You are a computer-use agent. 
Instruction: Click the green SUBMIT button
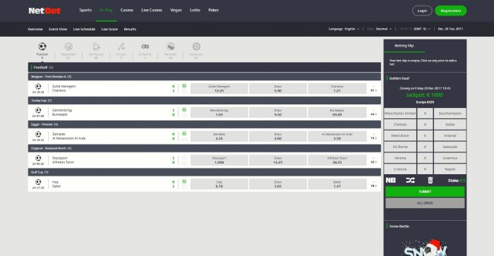click(x=425, y=192)
